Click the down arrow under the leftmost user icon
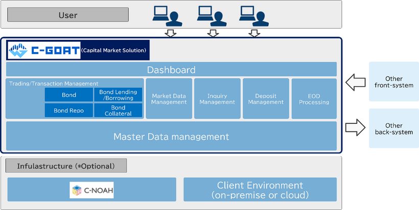 [x=169, y=33]
